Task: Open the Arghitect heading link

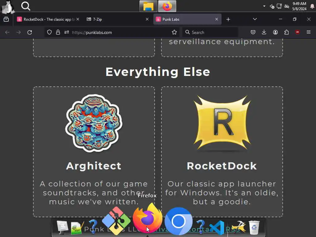Action: coord(94,166)
